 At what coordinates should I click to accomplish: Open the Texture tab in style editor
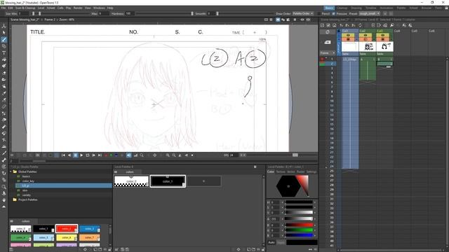point(281,171)
